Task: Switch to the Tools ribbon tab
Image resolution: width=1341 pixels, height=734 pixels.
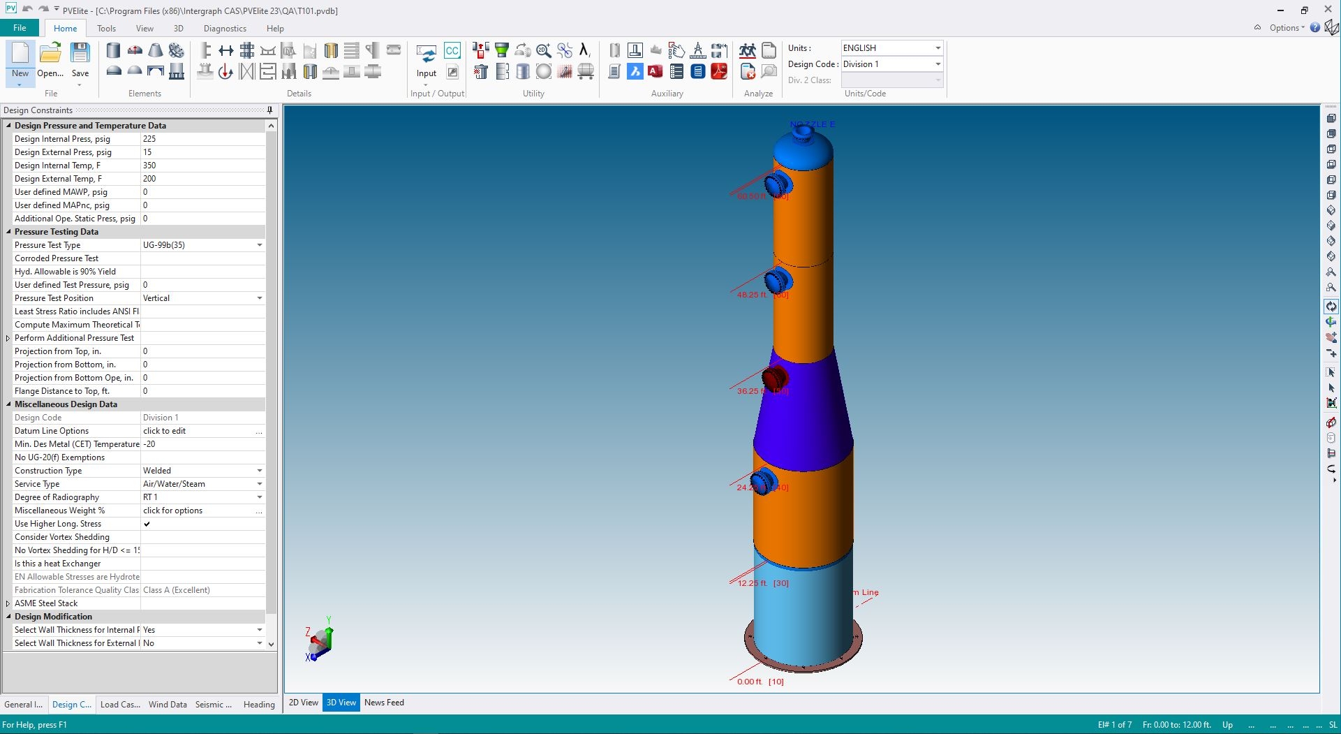Action: 106,29
